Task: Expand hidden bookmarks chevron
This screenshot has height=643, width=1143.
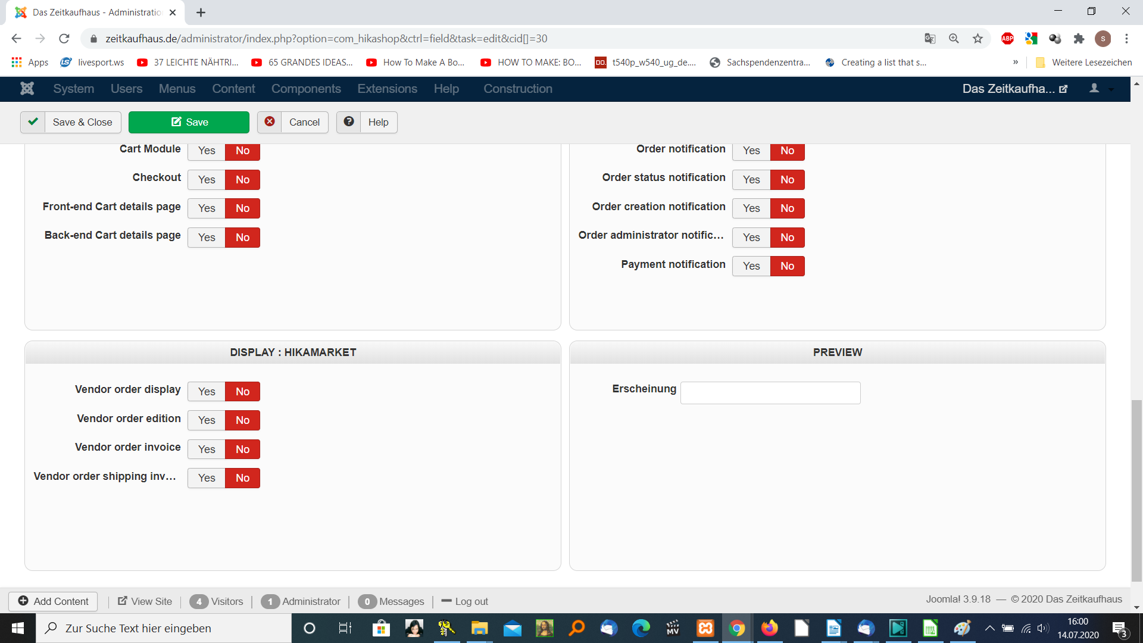Action: [1016, 63]
